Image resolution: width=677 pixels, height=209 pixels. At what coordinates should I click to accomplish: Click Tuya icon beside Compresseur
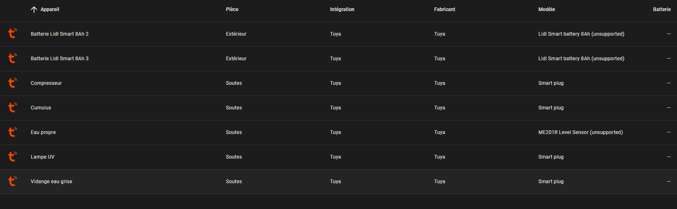13,83
